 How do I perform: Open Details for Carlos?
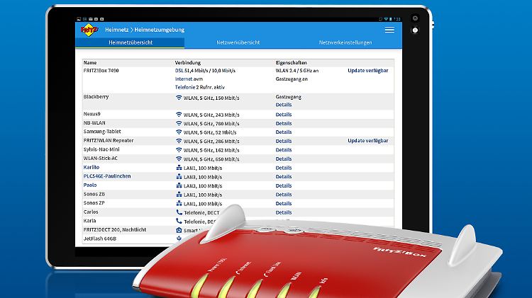tap(284, 212)
